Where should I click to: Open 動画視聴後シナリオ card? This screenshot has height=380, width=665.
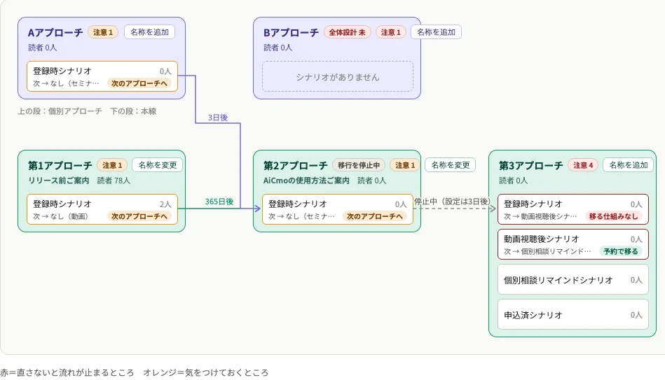(x=573, y=244)
